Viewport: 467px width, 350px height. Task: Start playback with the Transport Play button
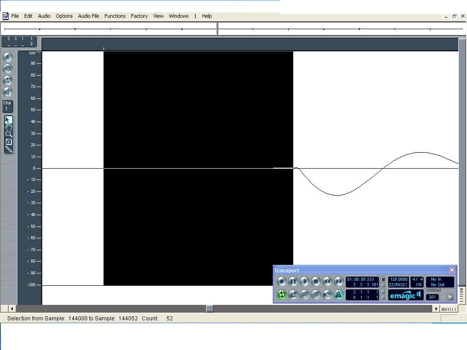coord(304,281)
